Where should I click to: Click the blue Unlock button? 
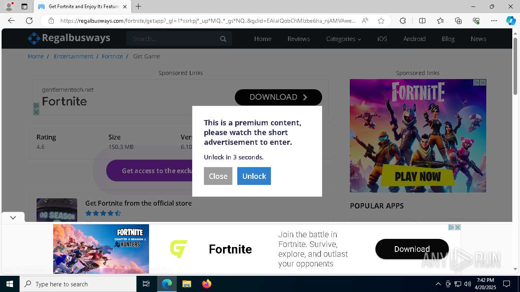pyautogui.click(x=254, y=176)
